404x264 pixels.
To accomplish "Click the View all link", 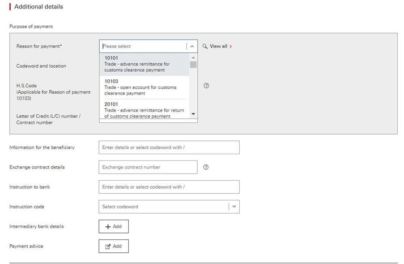I will point(218,46).
